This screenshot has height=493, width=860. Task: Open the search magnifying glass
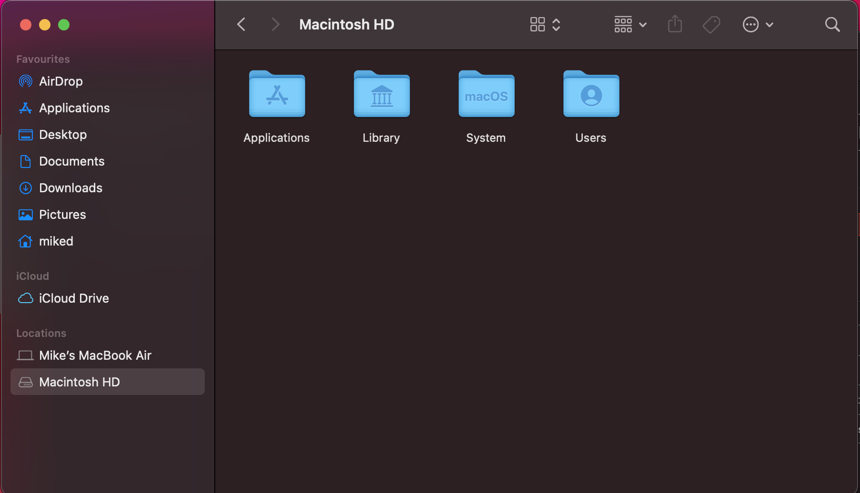coord(832,24)
